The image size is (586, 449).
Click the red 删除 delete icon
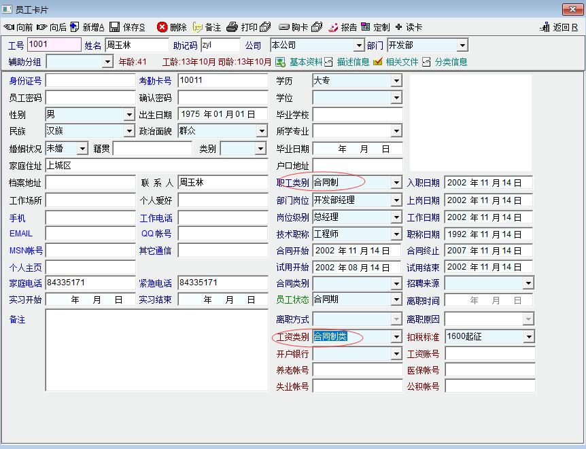click(162, 27)
